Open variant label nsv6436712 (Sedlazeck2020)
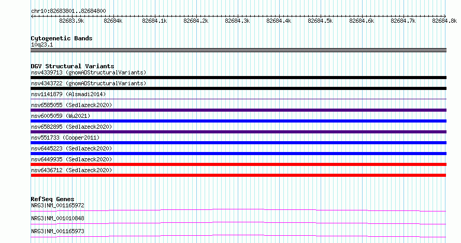461x243 pixels. (x=71, y=170)
